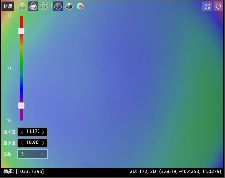Click the fit-to-screen expand arrows icon
Screen dimensions: 225x178
coord(207,6)
